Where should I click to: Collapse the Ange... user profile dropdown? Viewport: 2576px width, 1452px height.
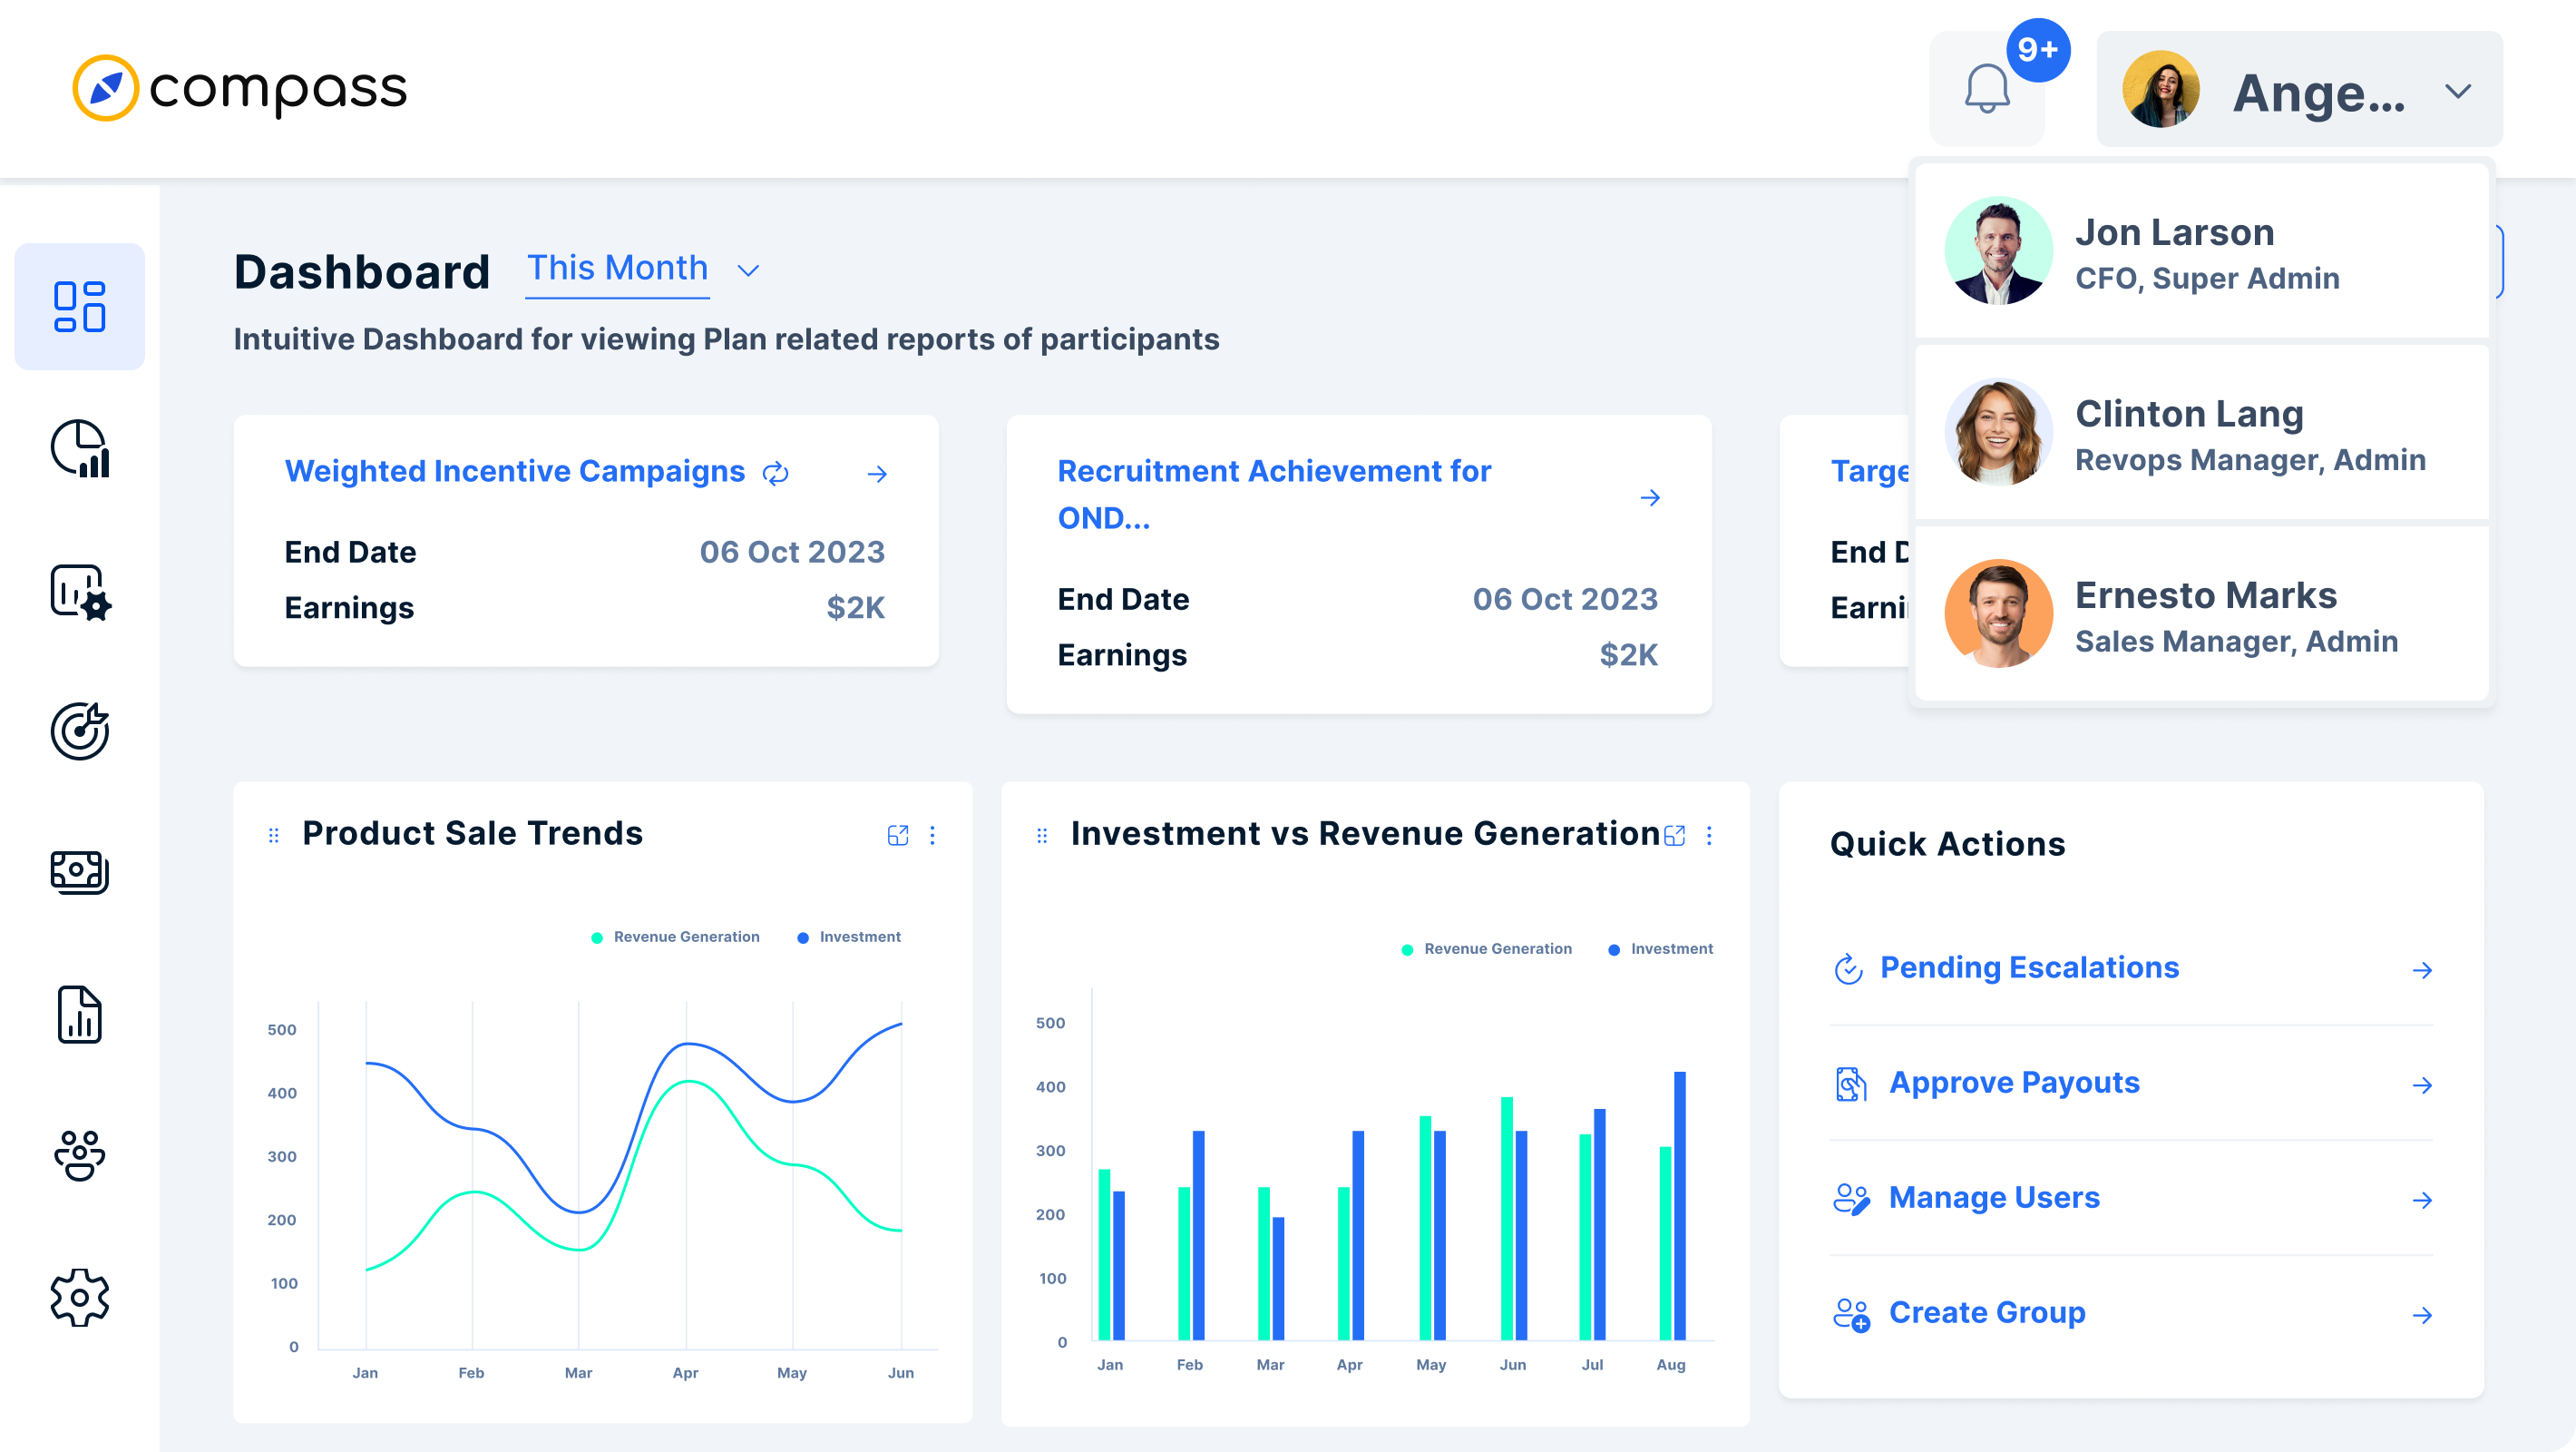pyautogui.click(x=2458, y=91)
